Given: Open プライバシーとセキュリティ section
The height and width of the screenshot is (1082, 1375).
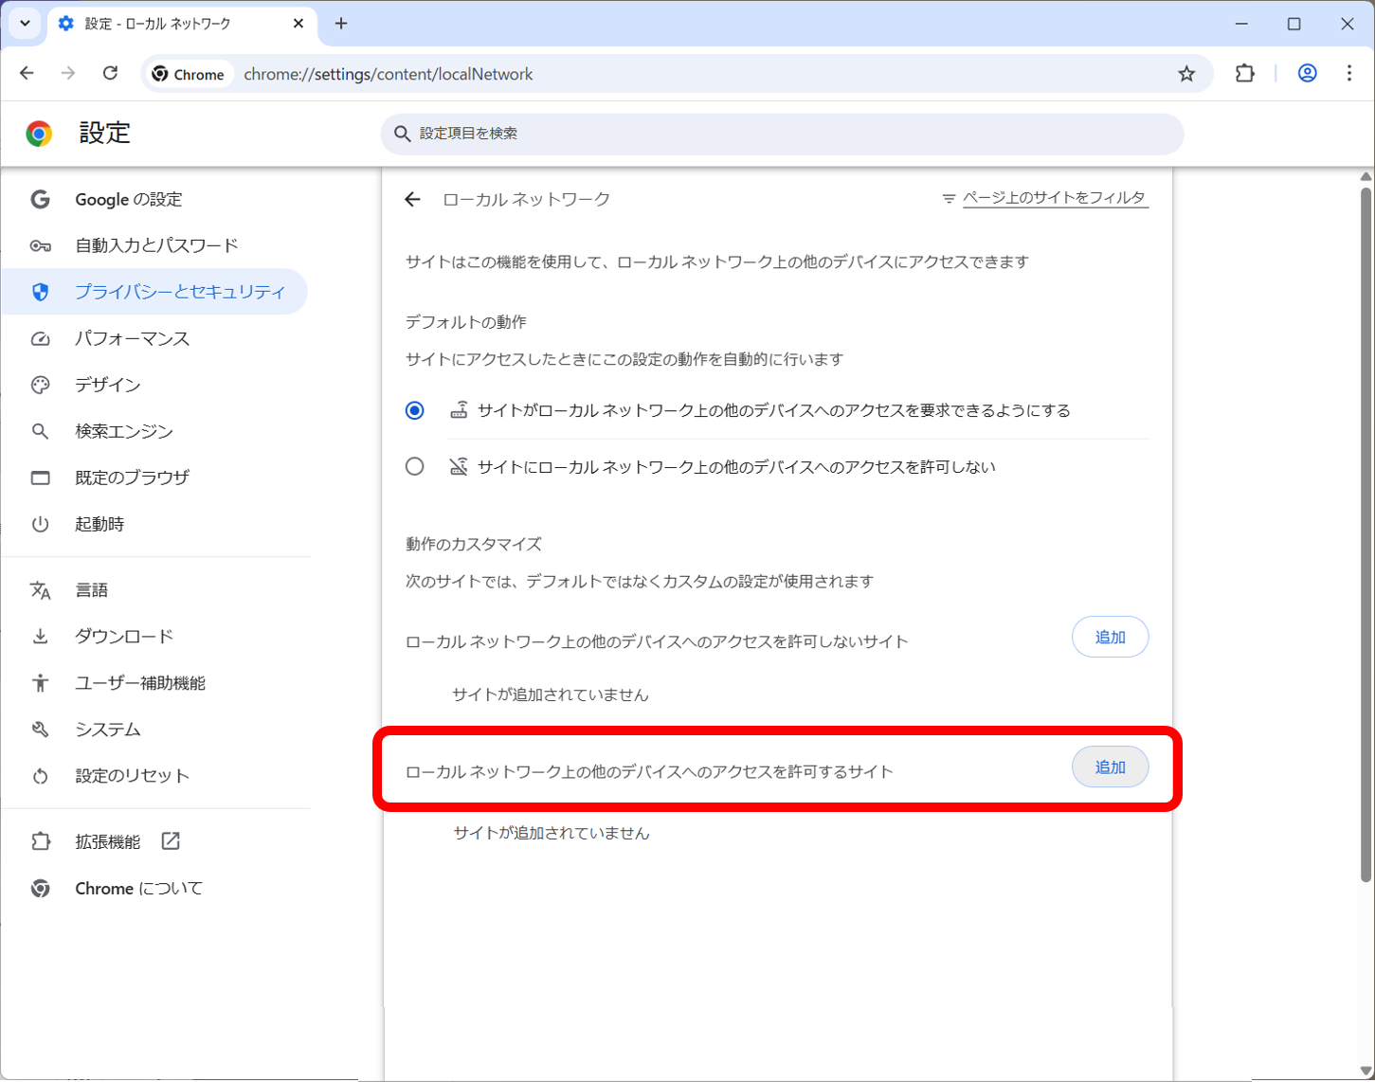Looking at the screenshot, I should [156, 292].
